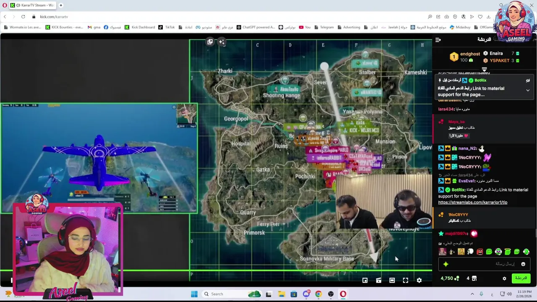Image resolution: width=537 pixels, height=302 pixels.
Task: Add page to bookmarks heart icon
Action: pyautogui.click(x=480, y=17)
